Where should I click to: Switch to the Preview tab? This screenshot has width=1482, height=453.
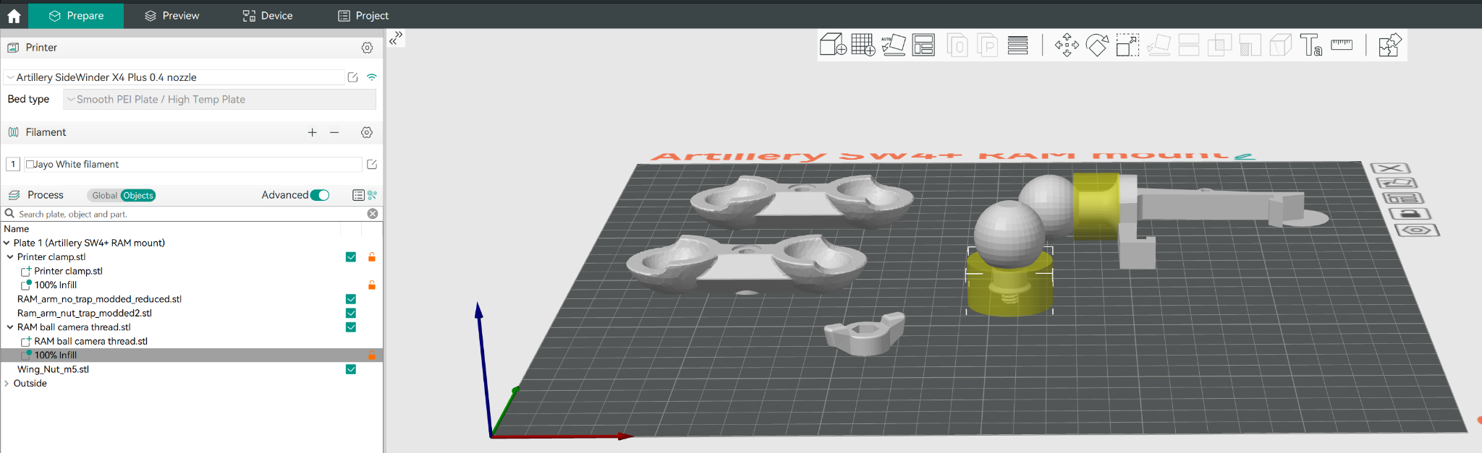pyautogui.click(x=172, y=16)
